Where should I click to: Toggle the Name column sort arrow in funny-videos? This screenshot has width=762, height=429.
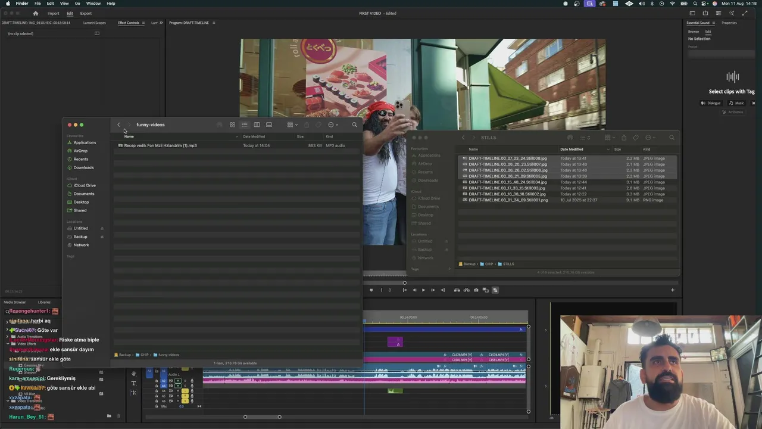[237, 136]
